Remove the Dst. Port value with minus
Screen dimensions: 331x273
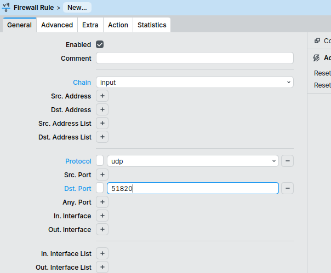287,188
